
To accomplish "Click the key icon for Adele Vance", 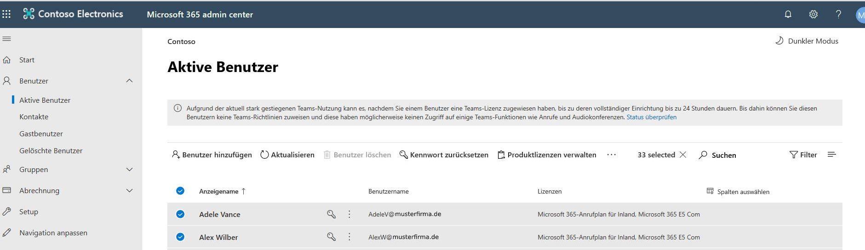I will point(331,214).
